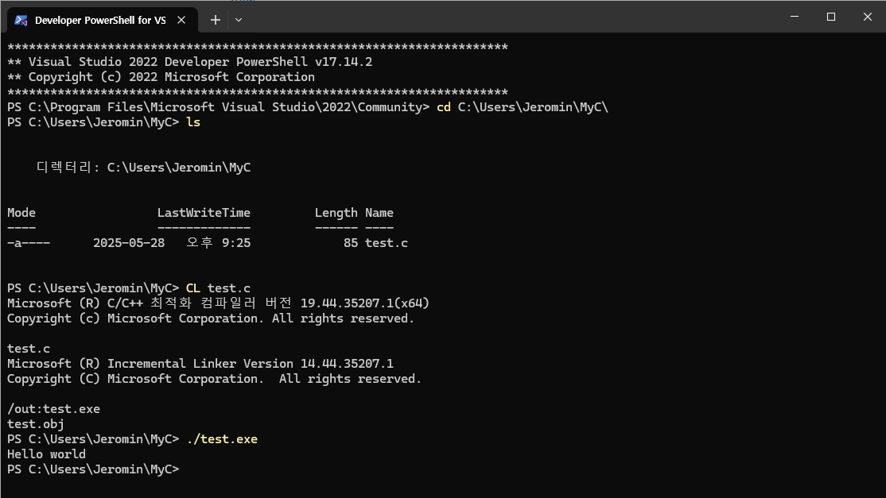Image resolution: width=886 pixels, height=498 pixels.
Task: Click the '-a----' mode value
Action: 29,243
